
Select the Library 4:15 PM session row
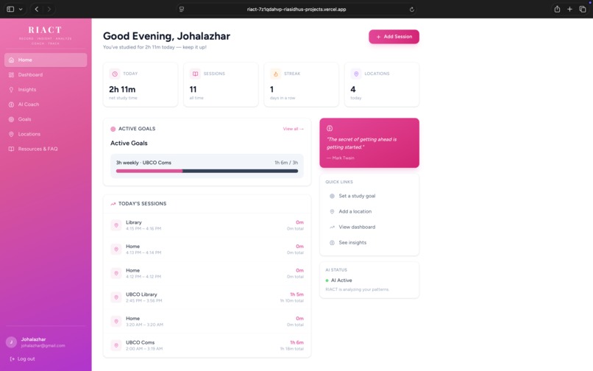tap(207, 225)
